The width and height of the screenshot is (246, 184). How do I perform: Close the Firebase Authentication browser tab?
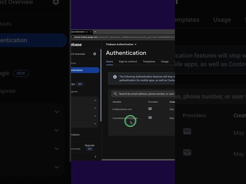click(x=91, y=32)
